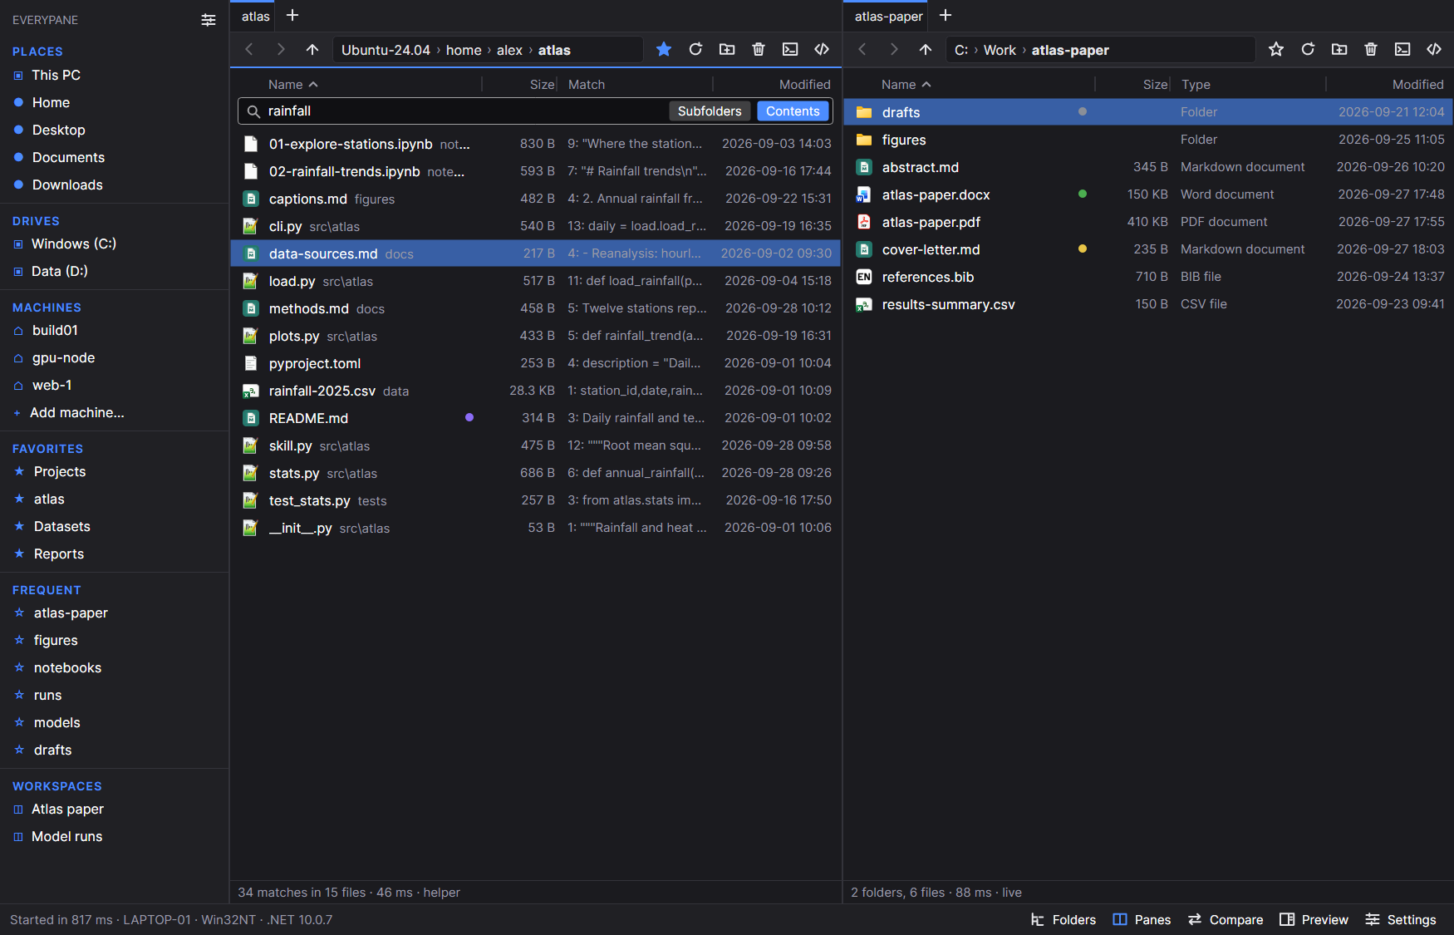Open a new tab next to atlas tab
The height and width of the screenshot is (935, 1454).
pyautogui.click(x=292, y=16)
